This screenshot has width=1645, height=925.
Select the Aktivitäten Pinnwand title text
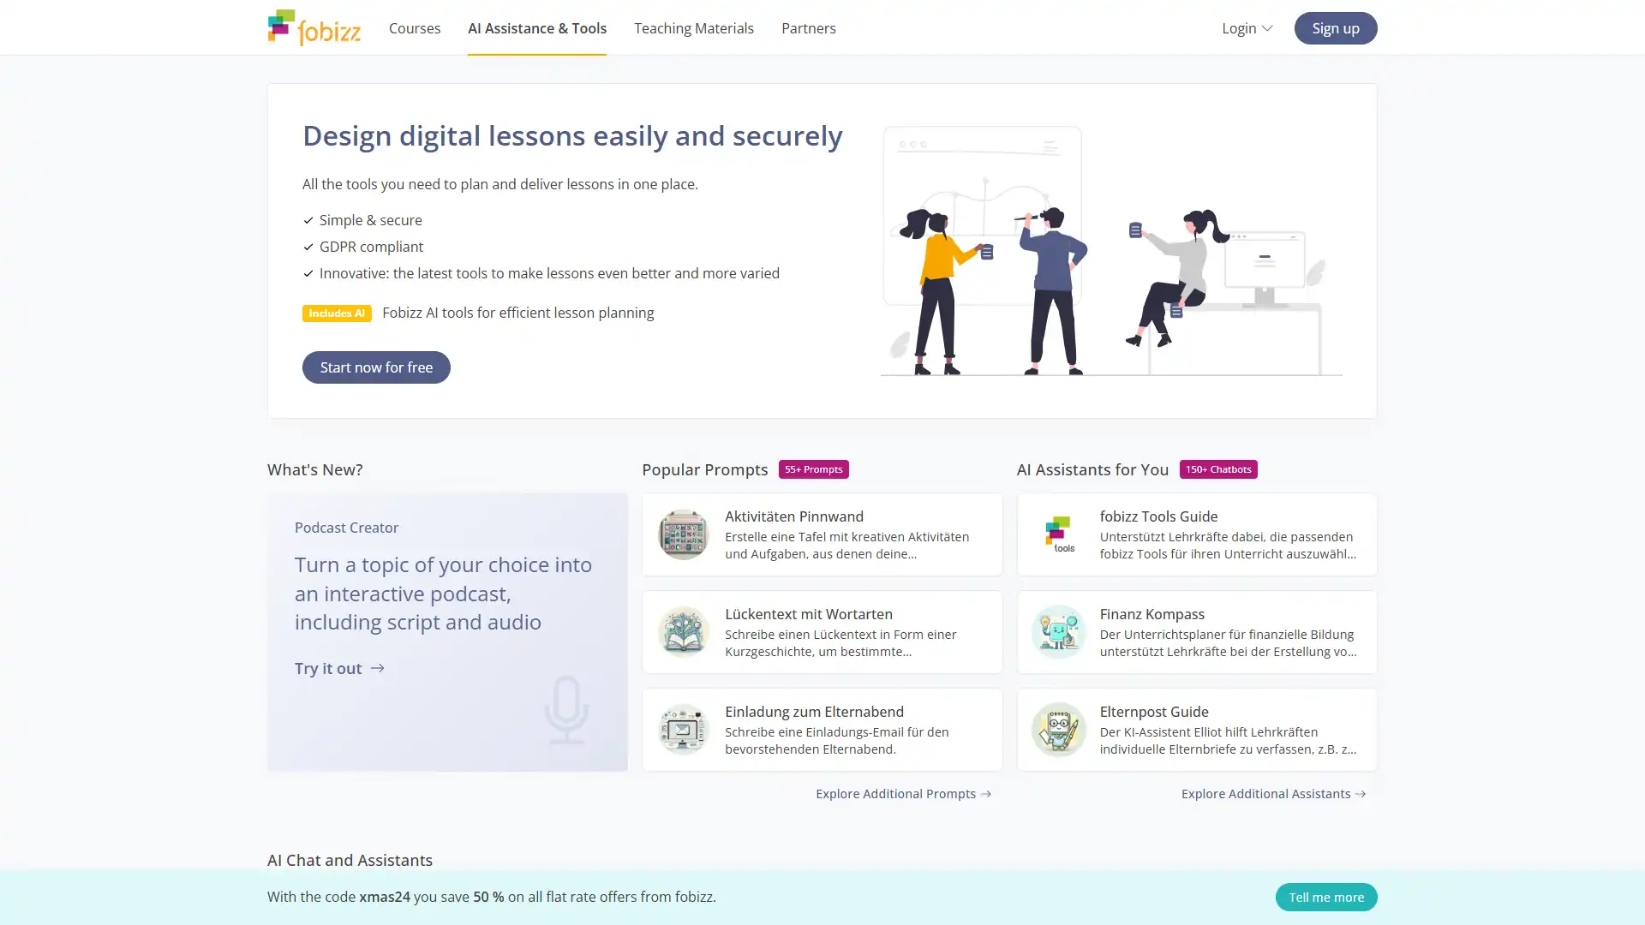(x=794, y=516)
